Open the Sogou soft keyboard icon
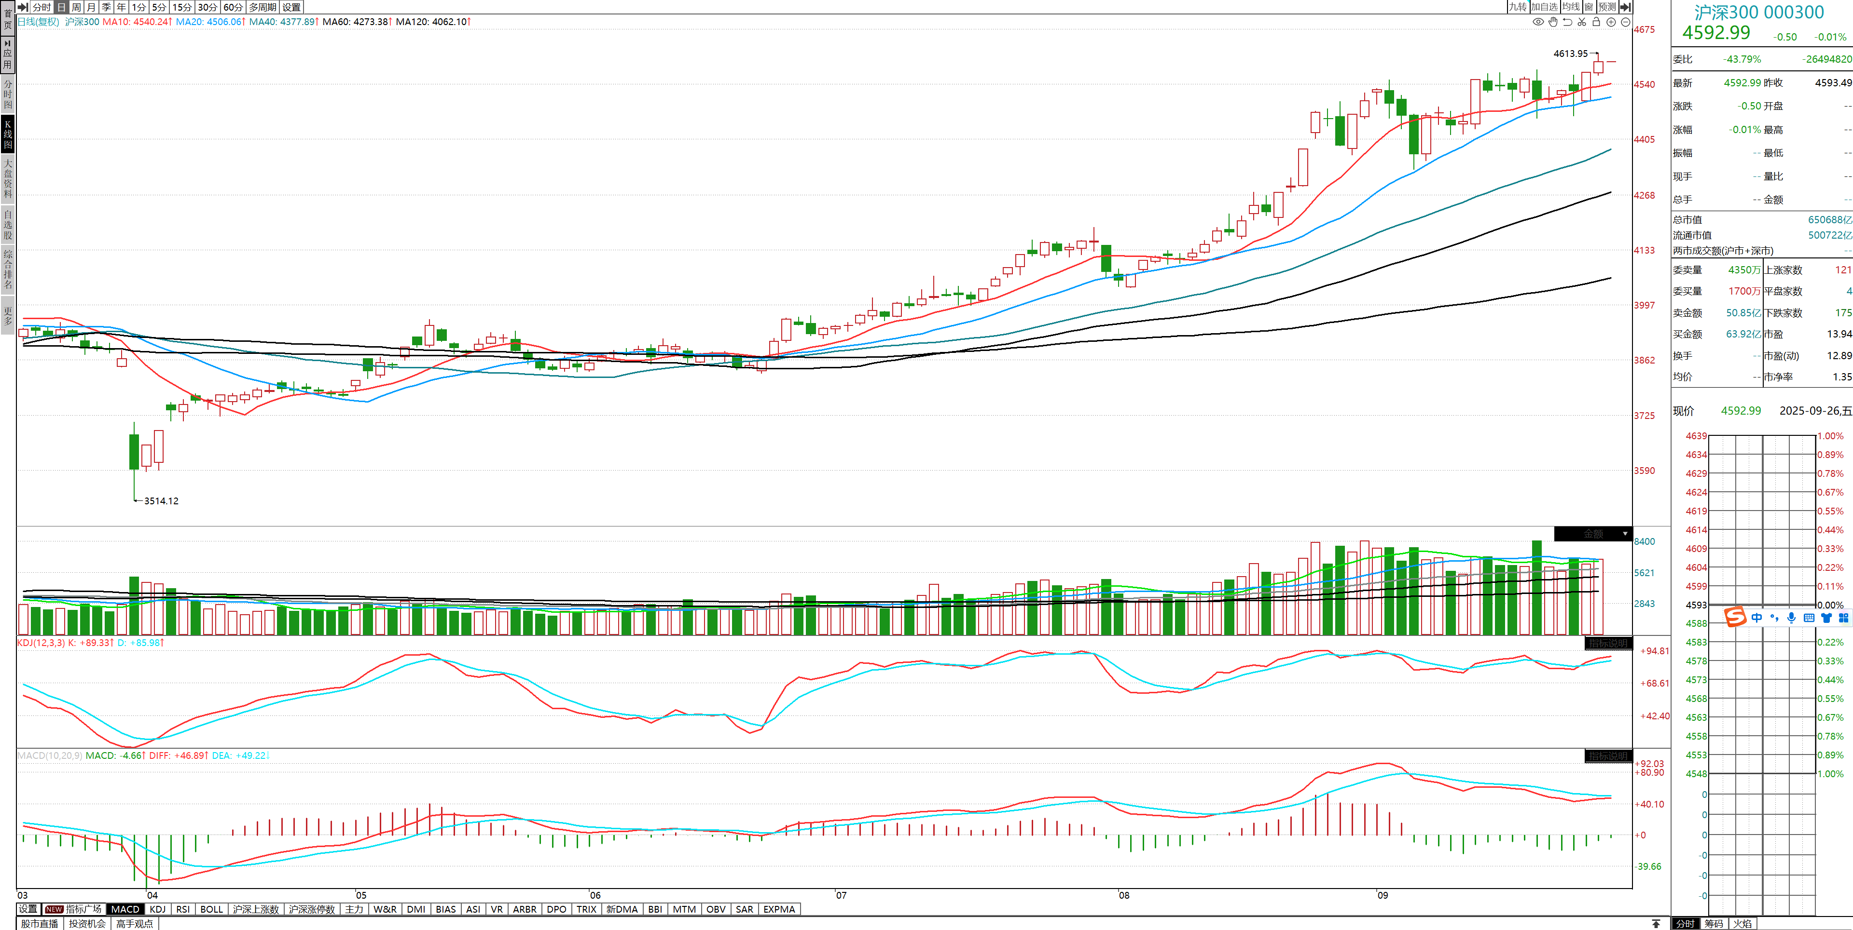 pyautogui.click(x=1809, y=618)
